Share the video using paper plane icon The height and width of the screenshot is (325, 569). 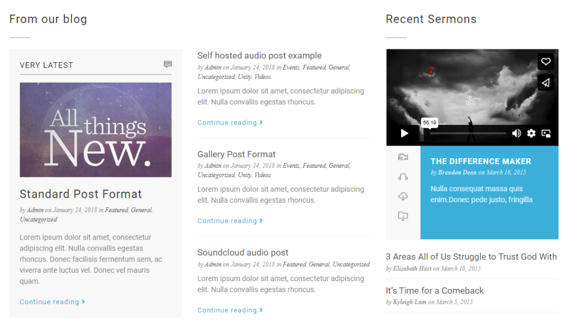point(546,83)
